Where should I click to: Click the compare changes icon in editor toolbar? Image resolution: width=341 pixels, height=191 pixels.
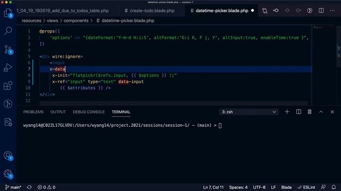pyautogui.click(x=265, y=11)
